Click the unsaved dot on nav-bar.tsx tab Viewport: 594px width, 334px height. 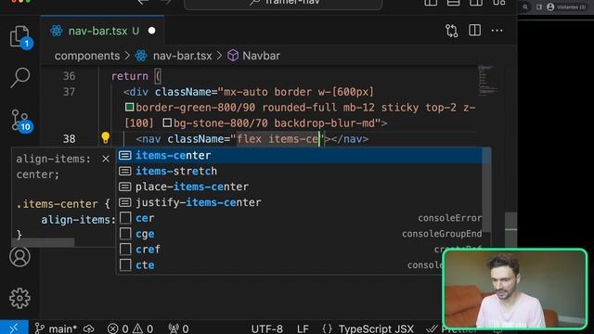(151, 31)
